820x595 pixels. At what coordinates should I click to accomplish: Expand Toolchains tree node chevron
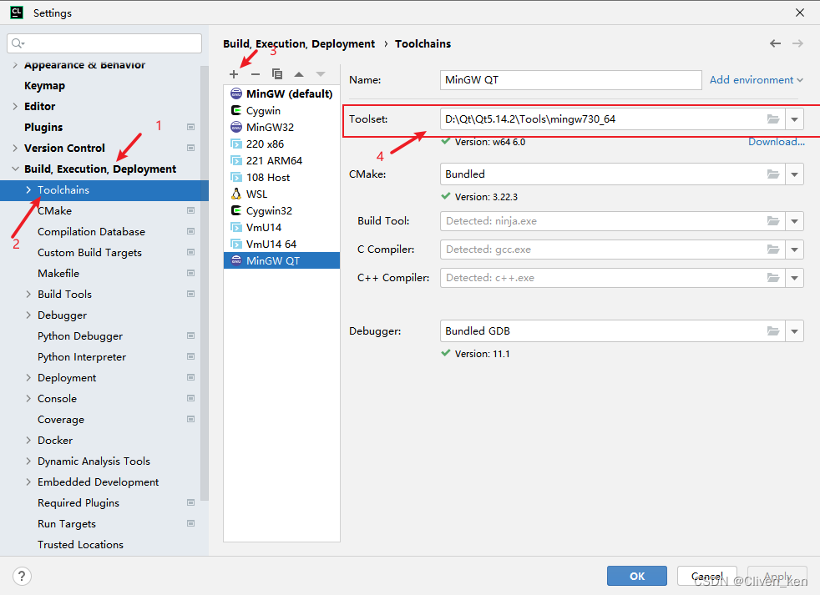point(28,189)
